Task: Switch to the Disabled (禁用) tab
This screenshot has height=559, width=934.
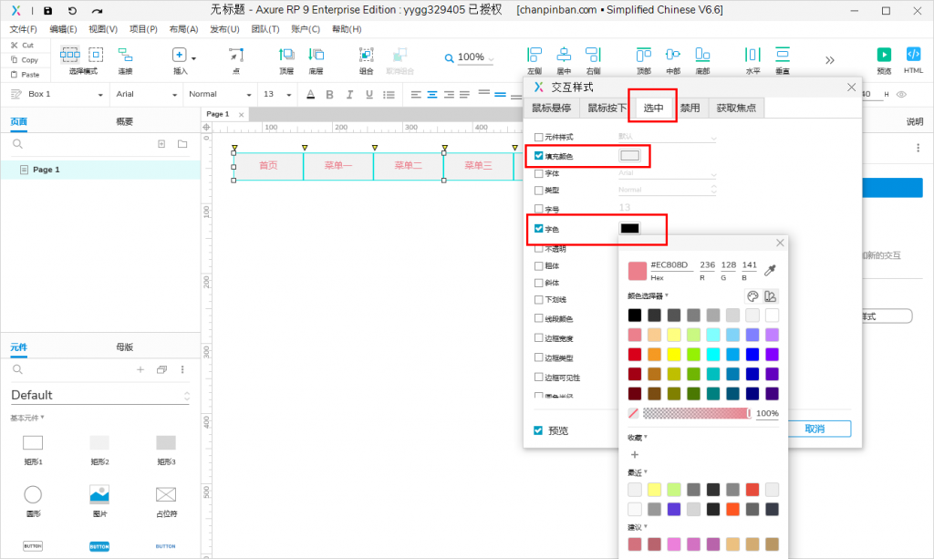Action: [x=690, y=108]
